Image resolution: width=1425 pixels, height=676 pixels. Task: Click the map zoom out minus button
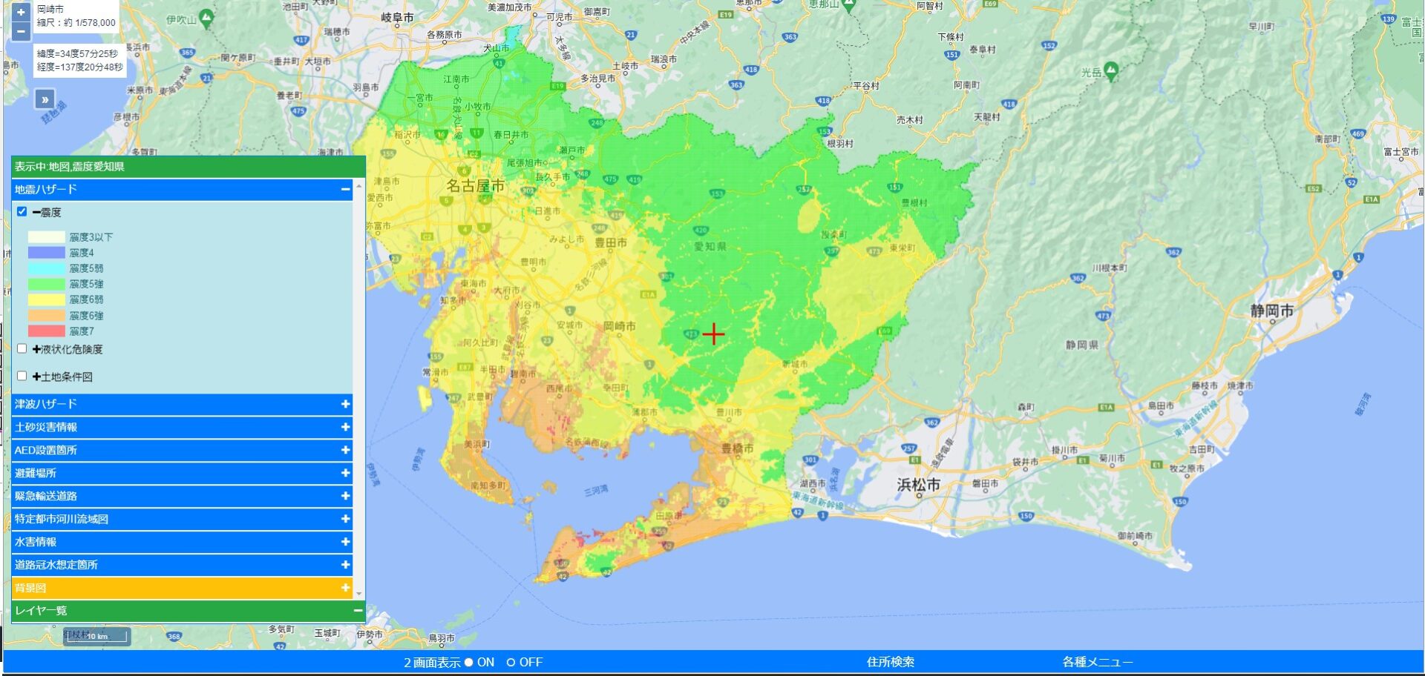(21, 31)
